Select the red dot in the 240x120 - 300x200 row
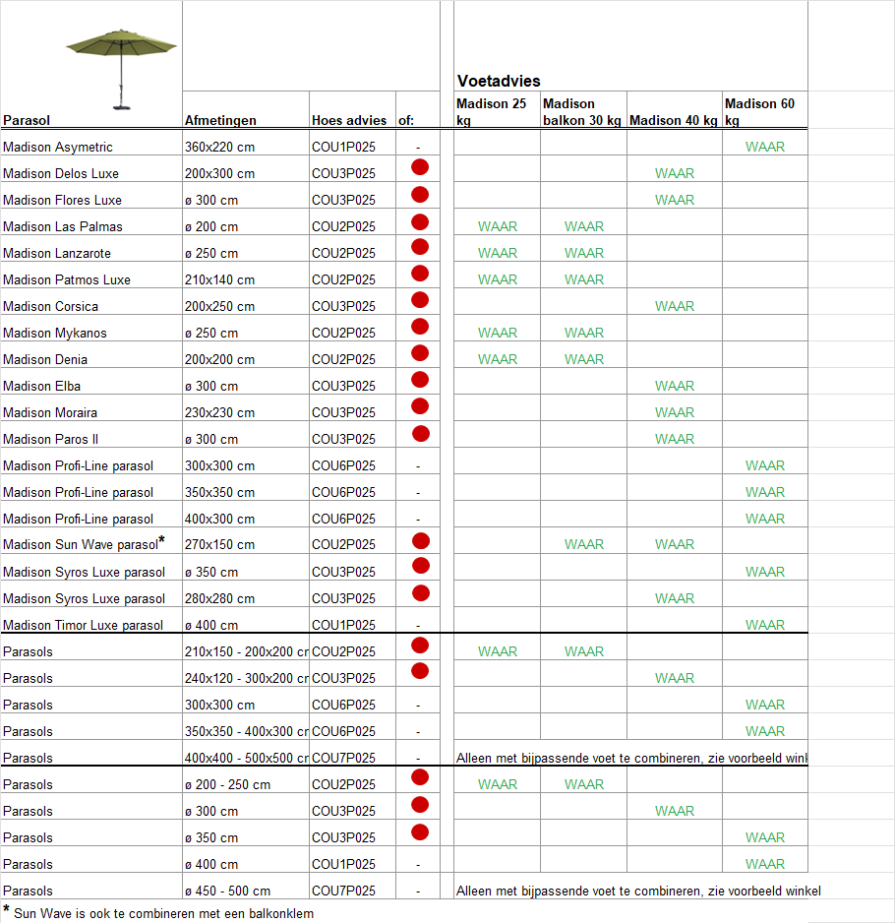 point(420,670)
